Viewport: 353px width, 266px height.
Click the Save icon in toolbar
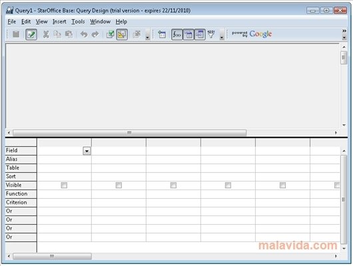[16, 34]
